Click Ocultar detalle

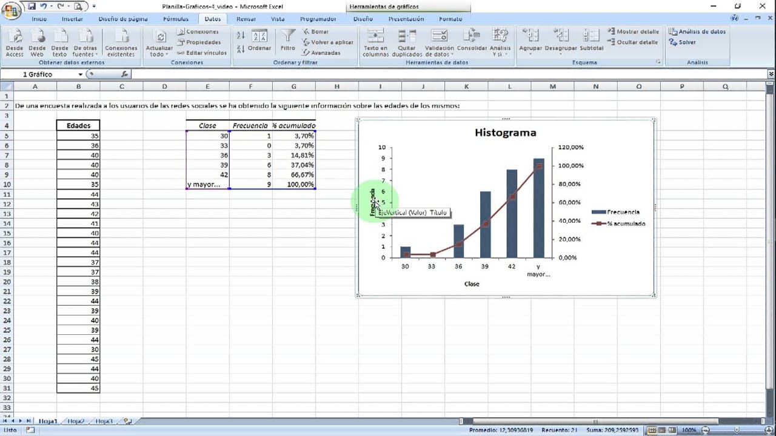click(x=633, y=42)
